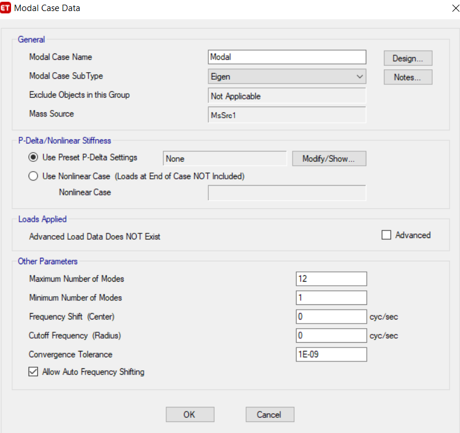Select Use Nonlinear Case radio button

33,176
